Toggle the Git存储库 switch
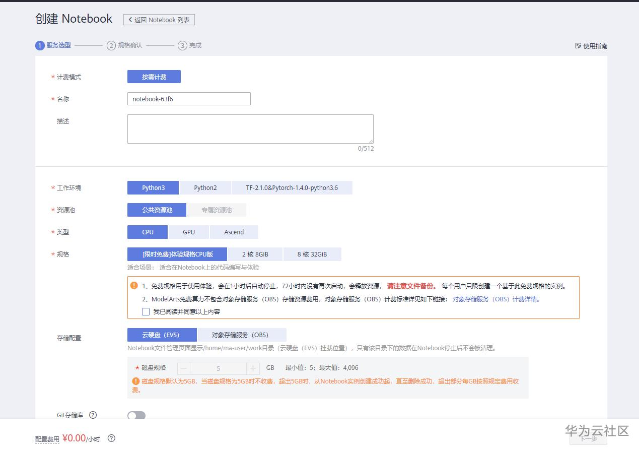This screenshot has height=451, width=639. [136, 415]
